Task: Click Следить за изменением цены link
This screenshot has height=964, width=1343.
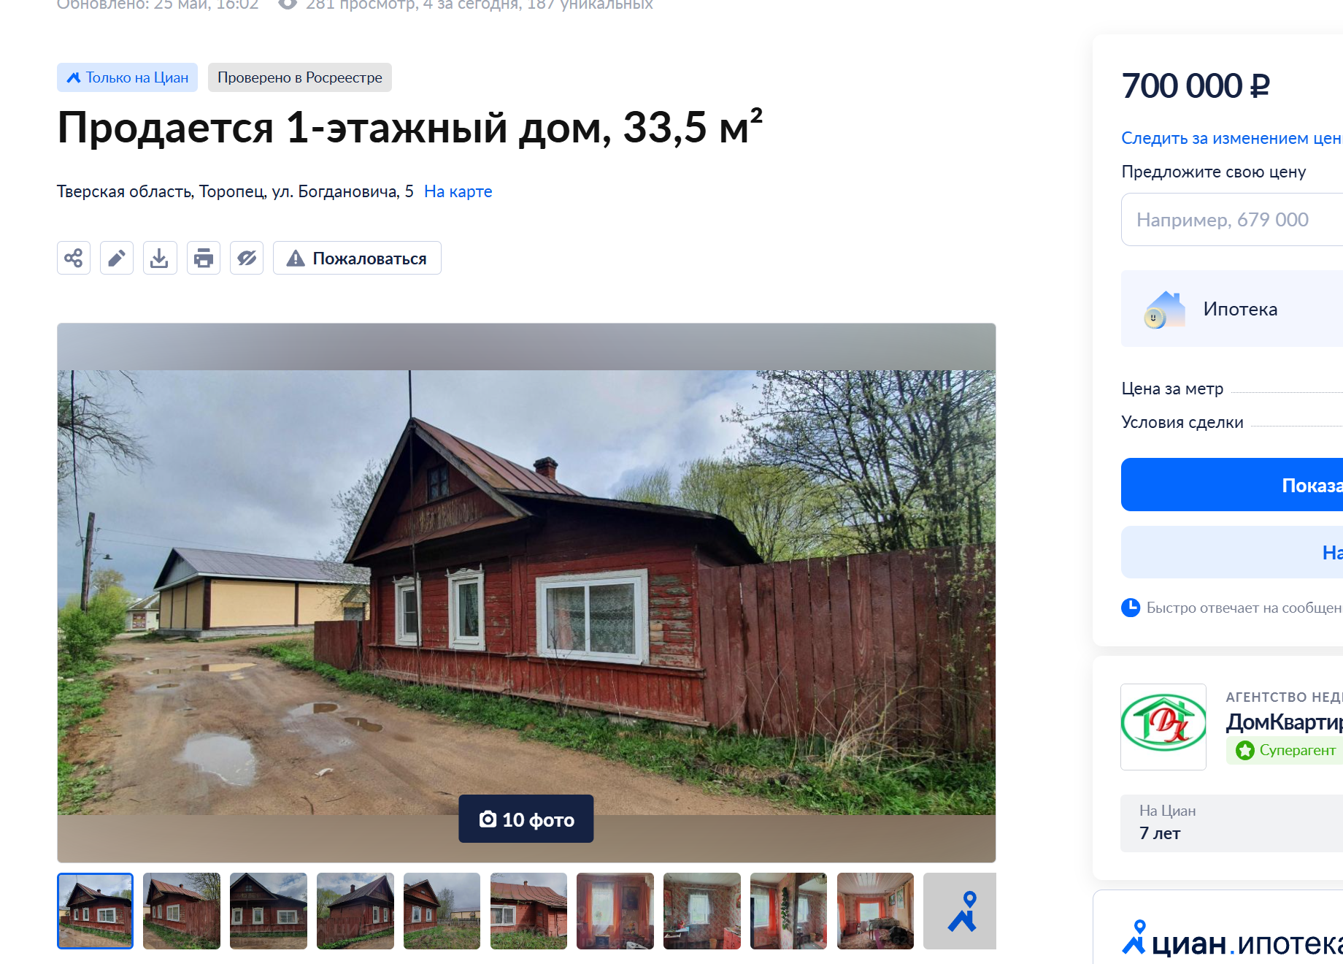Action: [x=1232, y=138]
